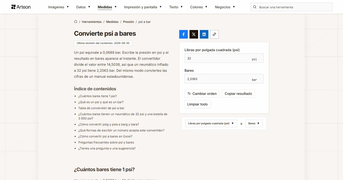The height and width of the screenshot is (180, 343).
Task: Click the 'Libras por pulgada cuadrada (psi)' field label
Action: point(212,50)
